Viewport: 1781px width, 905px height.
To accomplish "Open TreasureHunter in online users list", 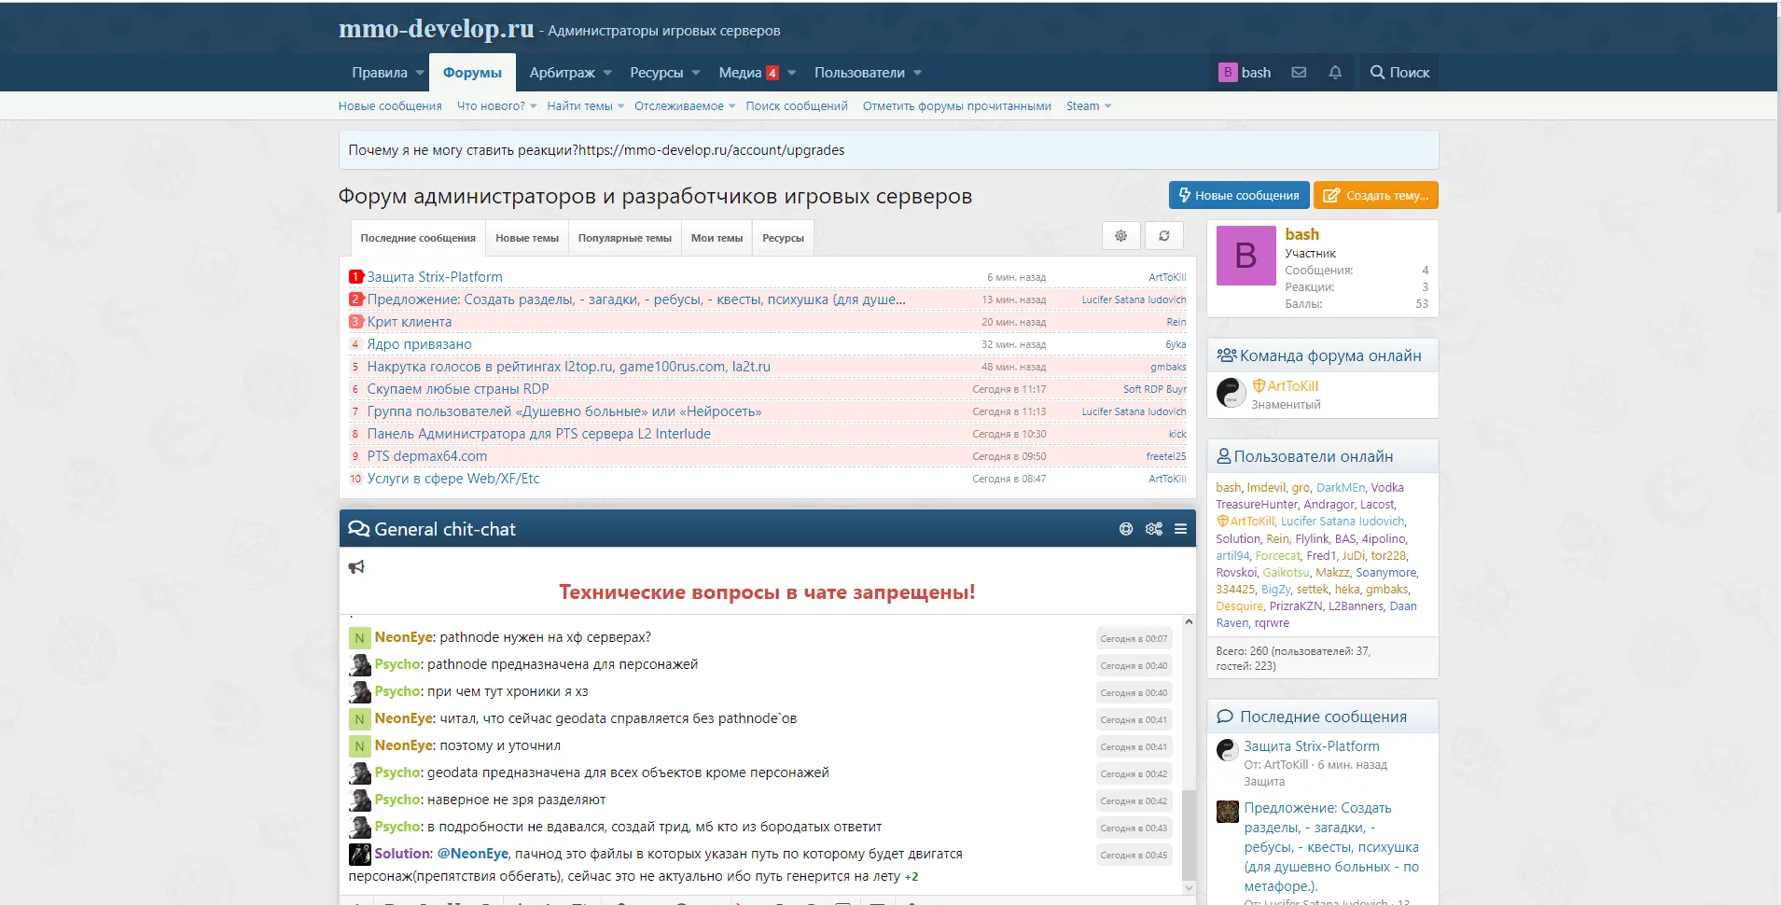I will [1257, 505].
